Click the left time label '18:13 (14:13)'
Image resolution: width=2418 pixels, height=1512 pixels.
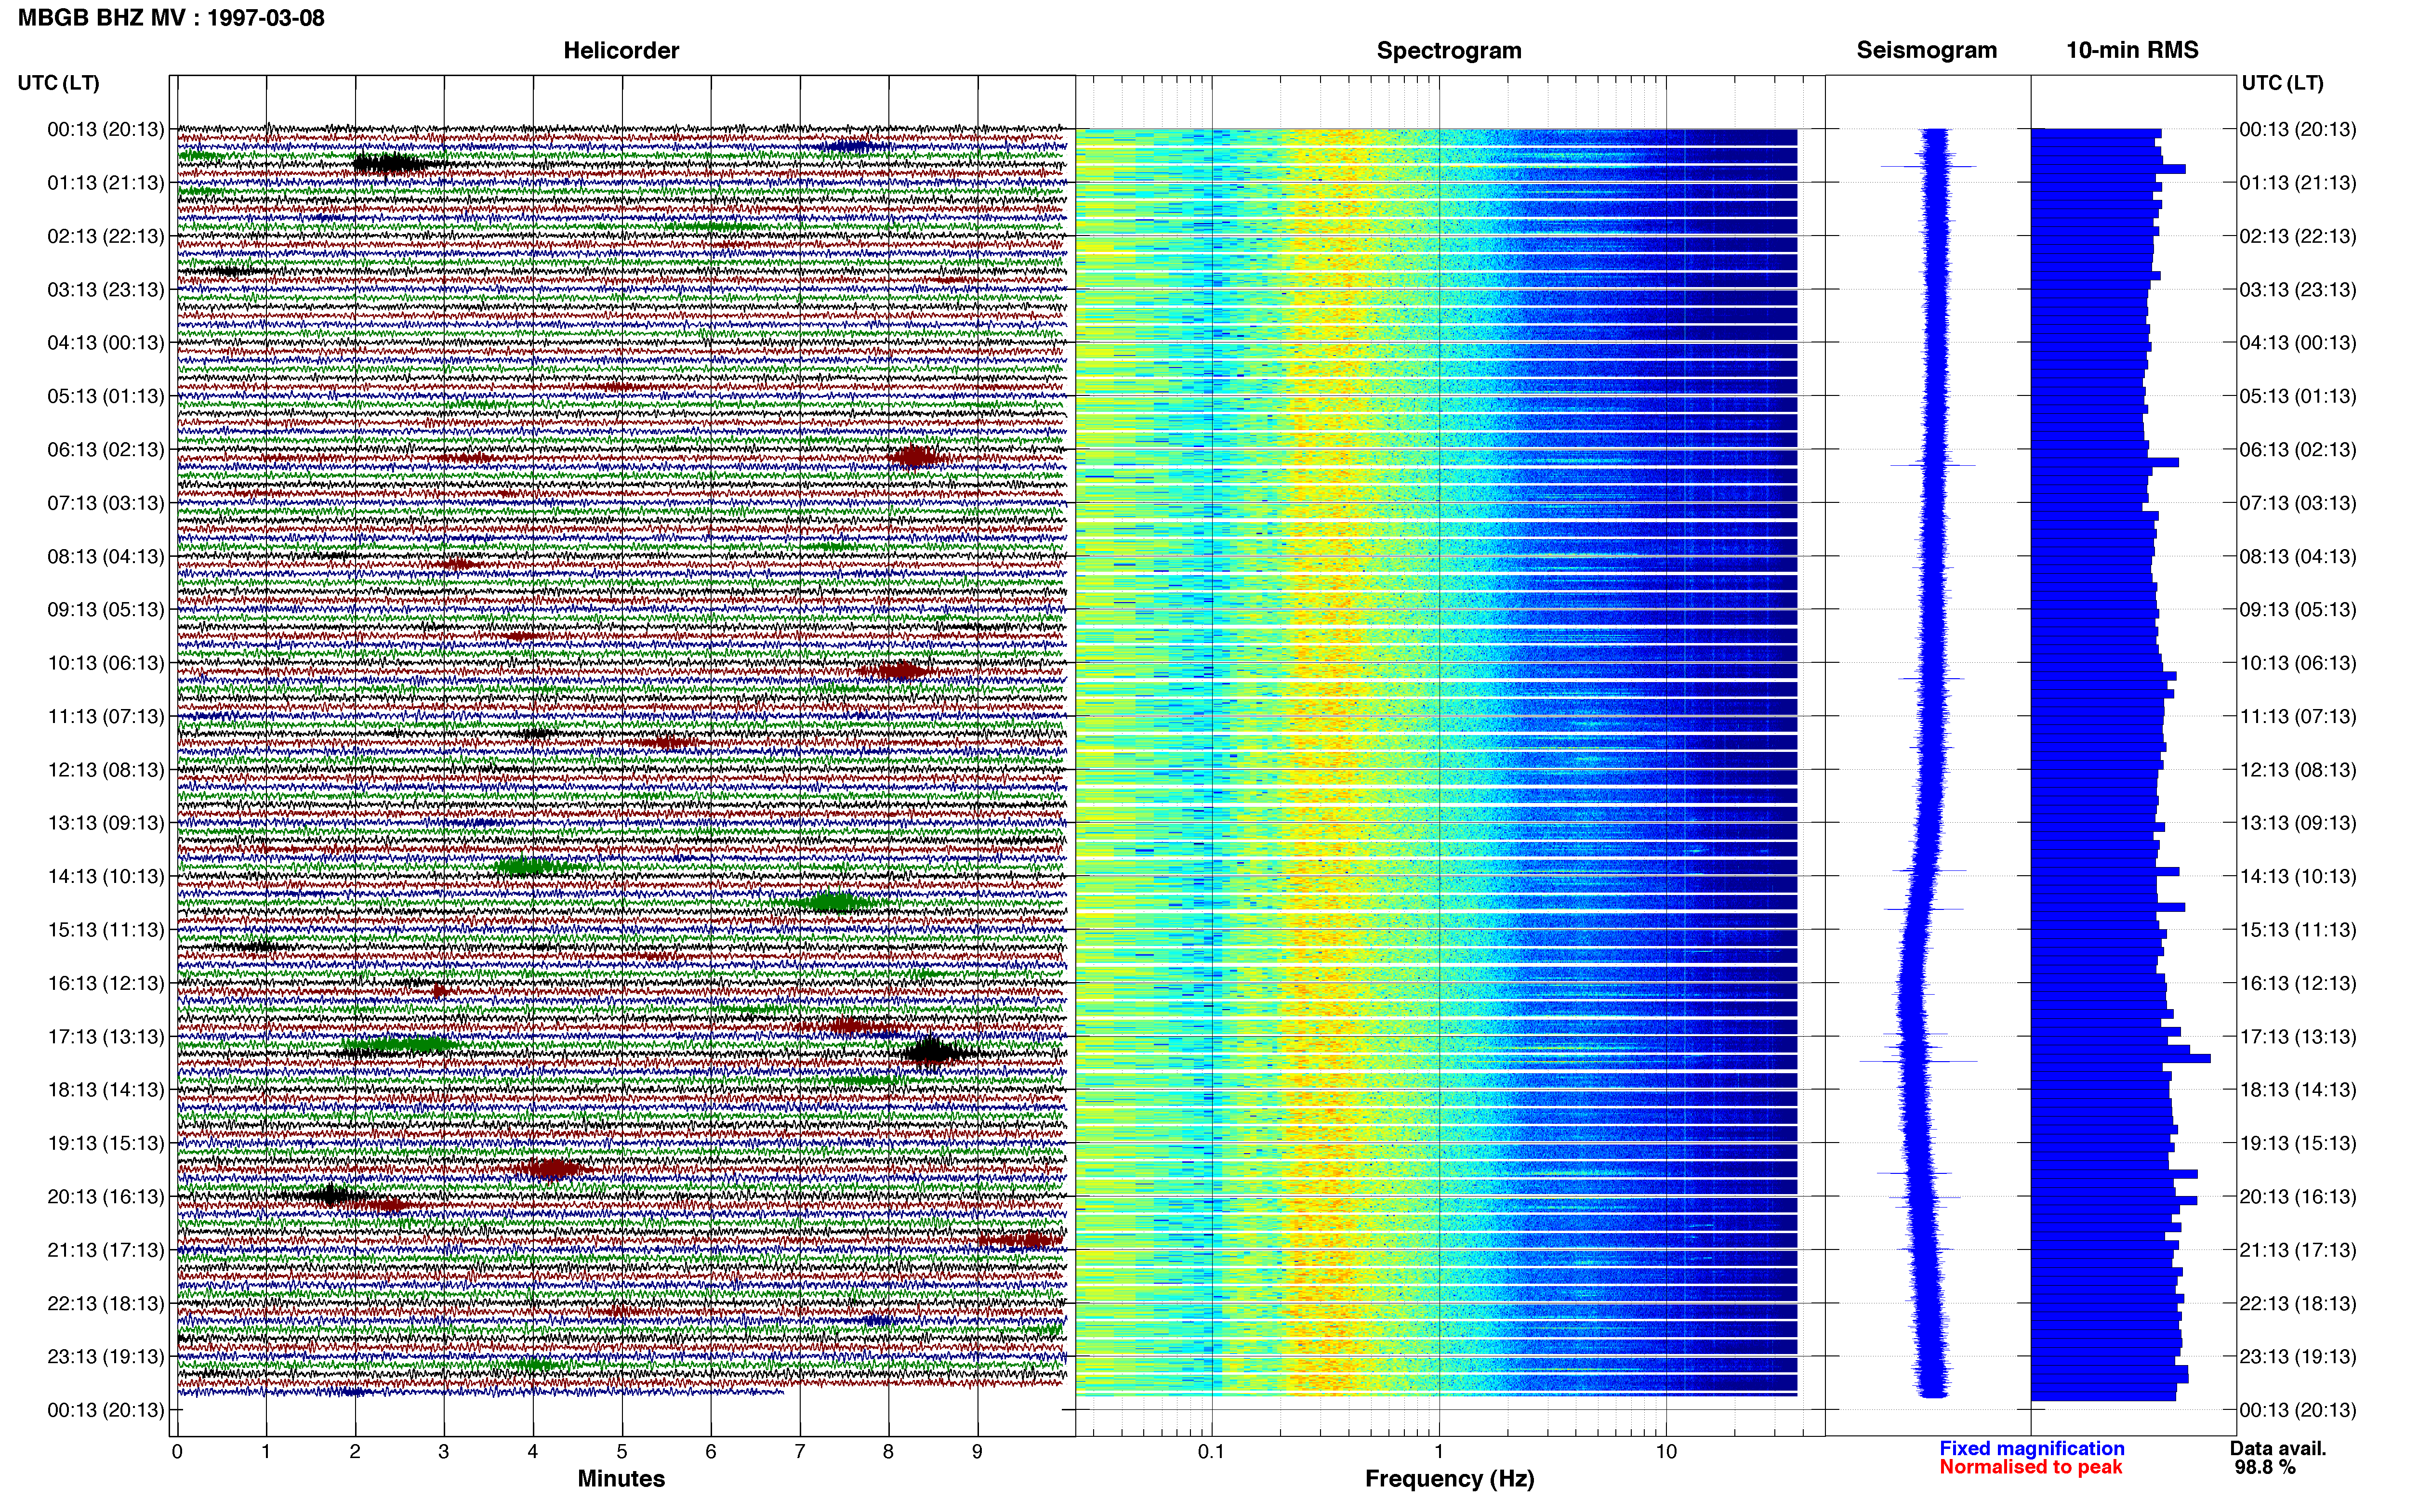point(106,1090)
